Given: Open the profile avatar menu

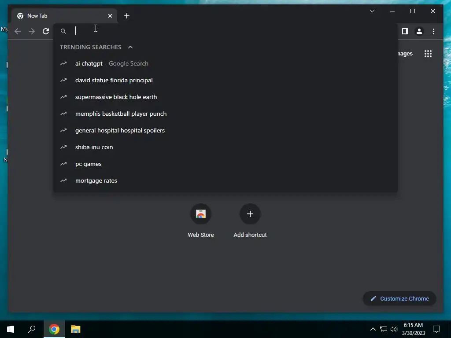Looking at the screenshot, I should coord(419,31).
